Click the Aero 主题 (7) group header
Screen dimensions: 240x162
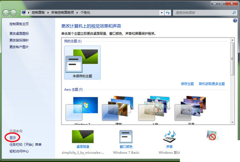point(73,90)
